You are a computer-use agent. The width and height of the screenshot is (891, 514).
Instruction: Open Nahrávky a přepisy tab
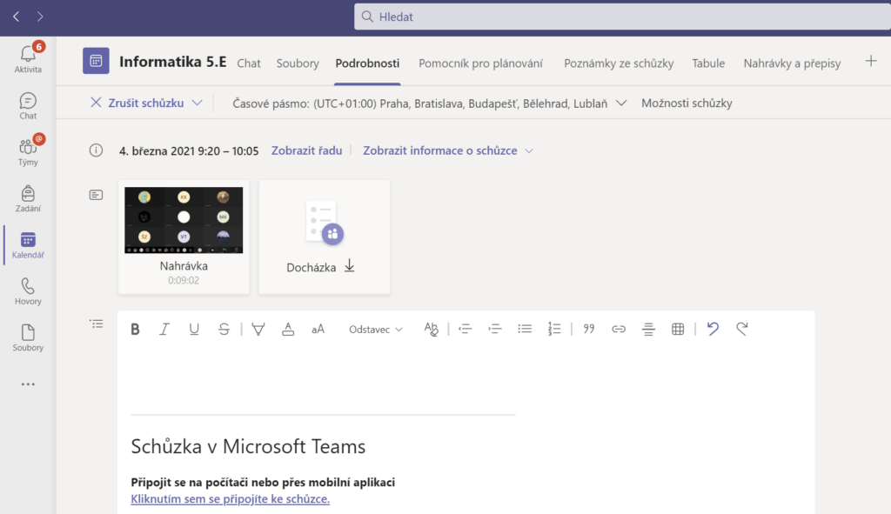pyautogui.click(x=792, y=63)
